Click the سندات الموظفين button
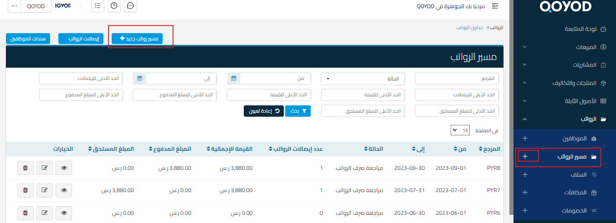 (28, 39)
